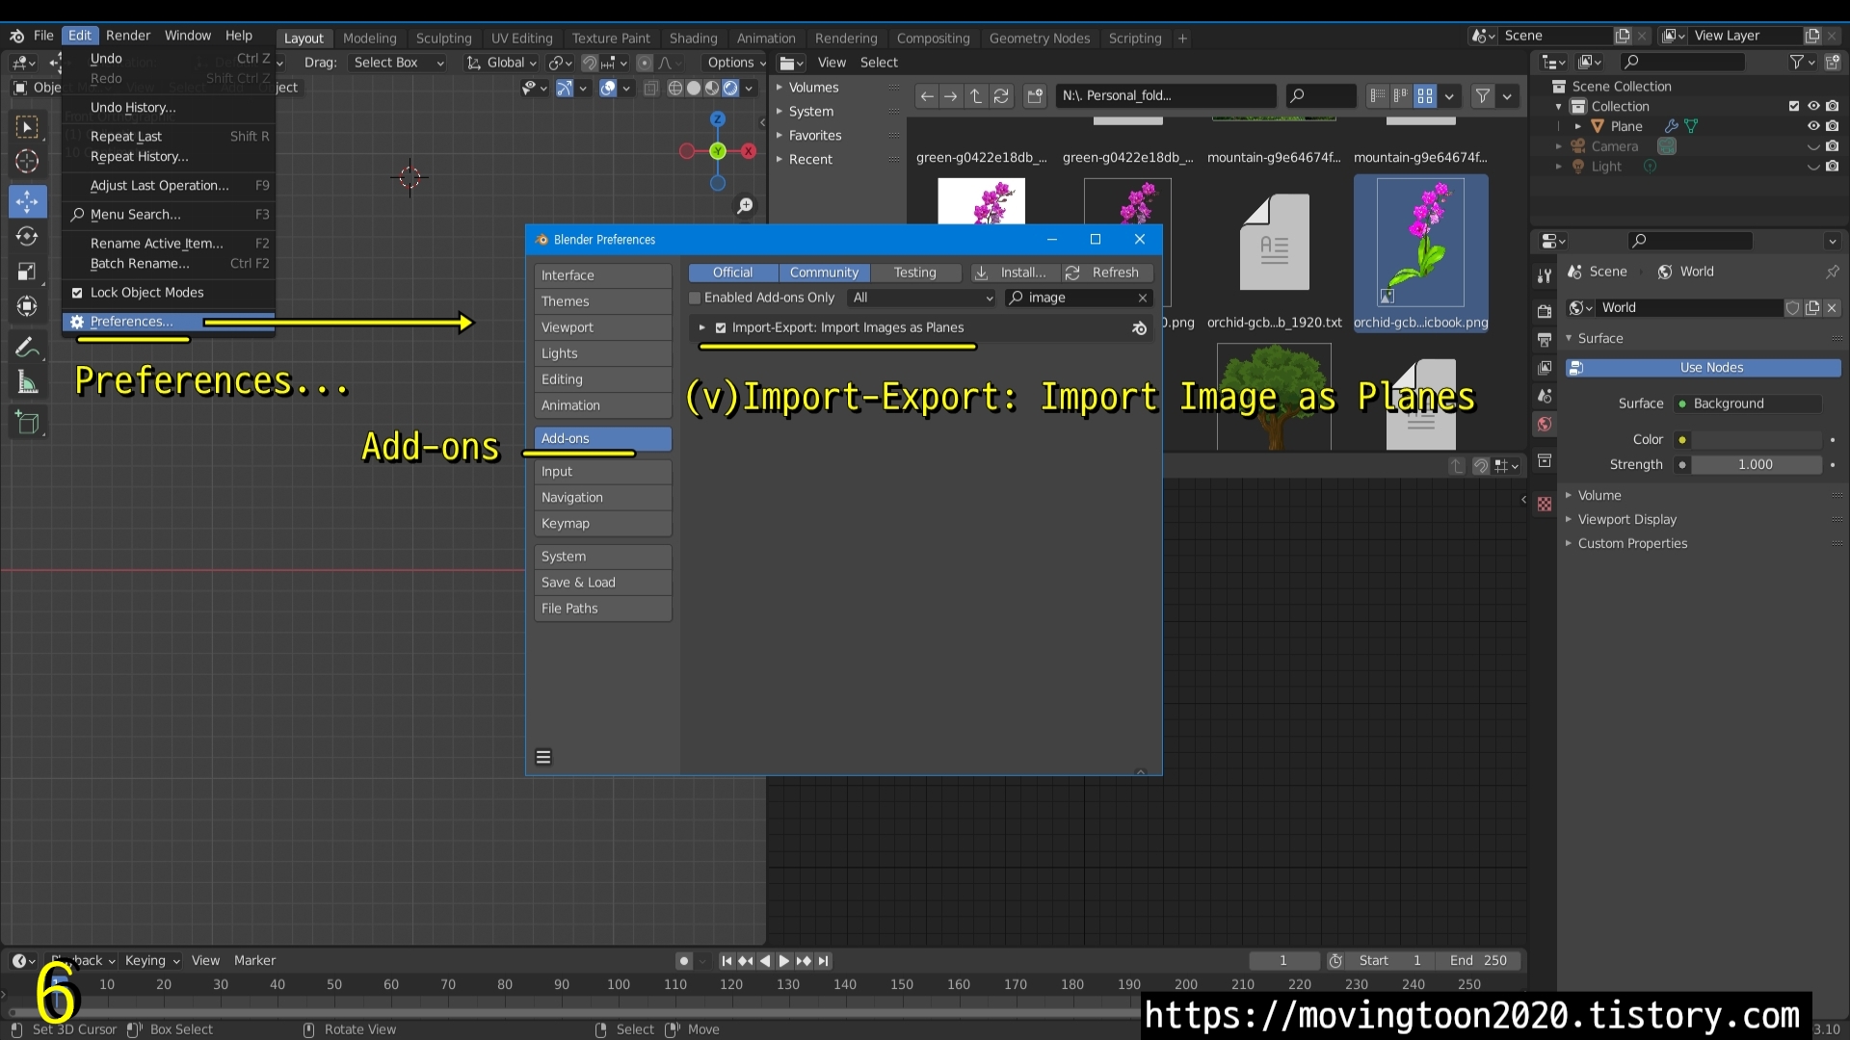The image size is (1850, 1040).
Task: Open File Paths section in Preferences
Action: 603,609
